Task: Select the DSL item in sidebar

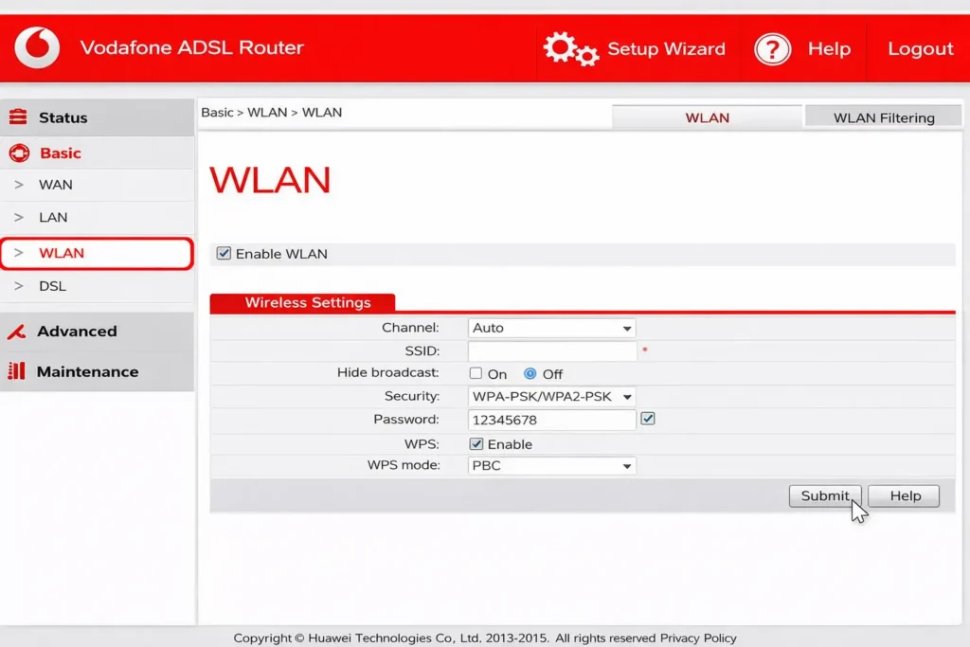Action: 52,286
